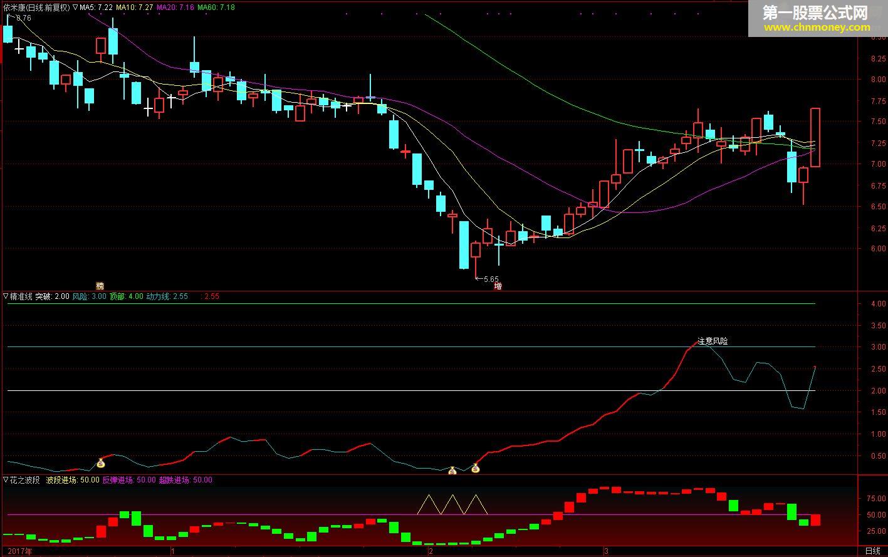Click the 精准线 indicator name
The height and width of the screenshot is (557, 888).
click(21, 296)
